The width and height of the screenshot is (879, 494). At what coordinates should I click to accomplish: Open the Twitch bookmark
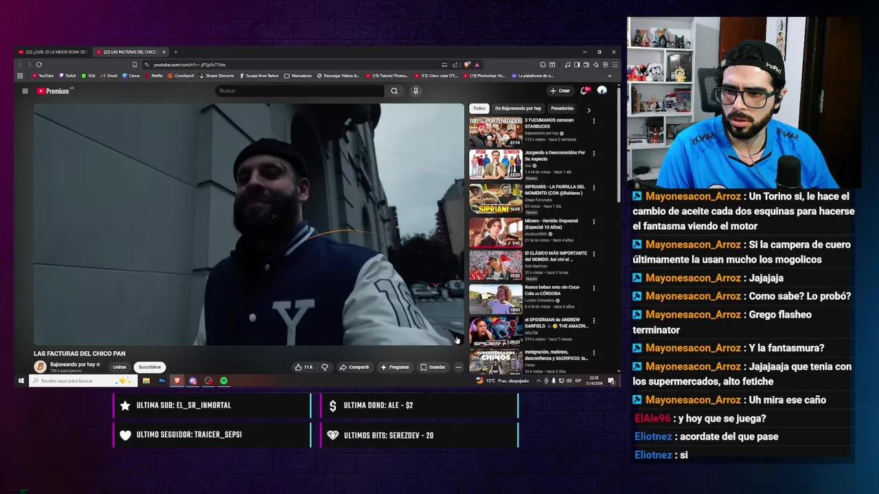pos(67,75)
